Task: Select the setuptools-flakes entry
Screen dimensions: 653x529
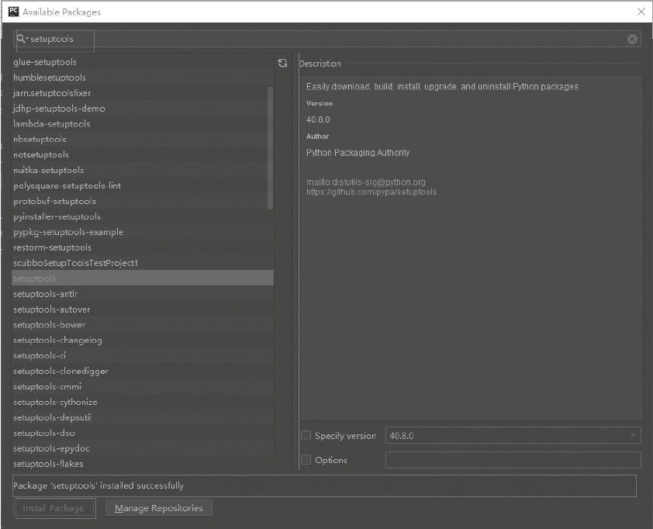Action: pos(48,464)
